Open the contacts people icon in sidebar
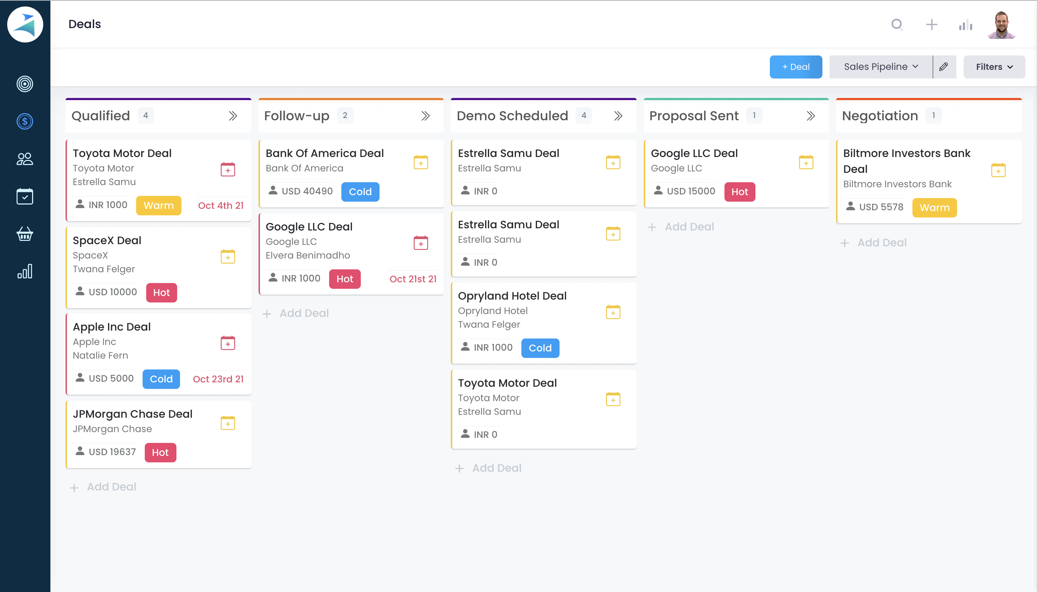The height and width of the screenshot is (592, 1037). (x=25, y=158)
